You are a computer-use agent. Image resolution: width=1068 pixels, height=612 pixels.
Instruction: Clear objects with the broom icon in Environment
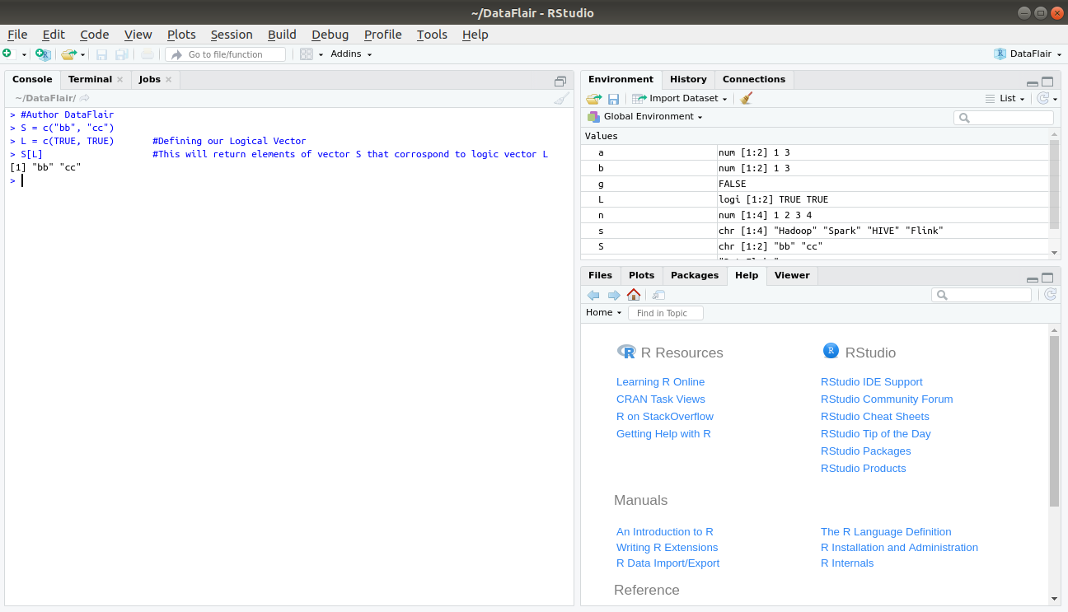coord(745,98)
